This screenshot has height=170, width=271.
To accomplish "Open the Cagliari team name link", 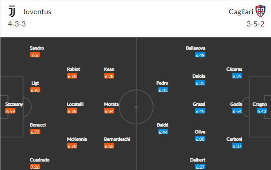I will pos(239,12).
